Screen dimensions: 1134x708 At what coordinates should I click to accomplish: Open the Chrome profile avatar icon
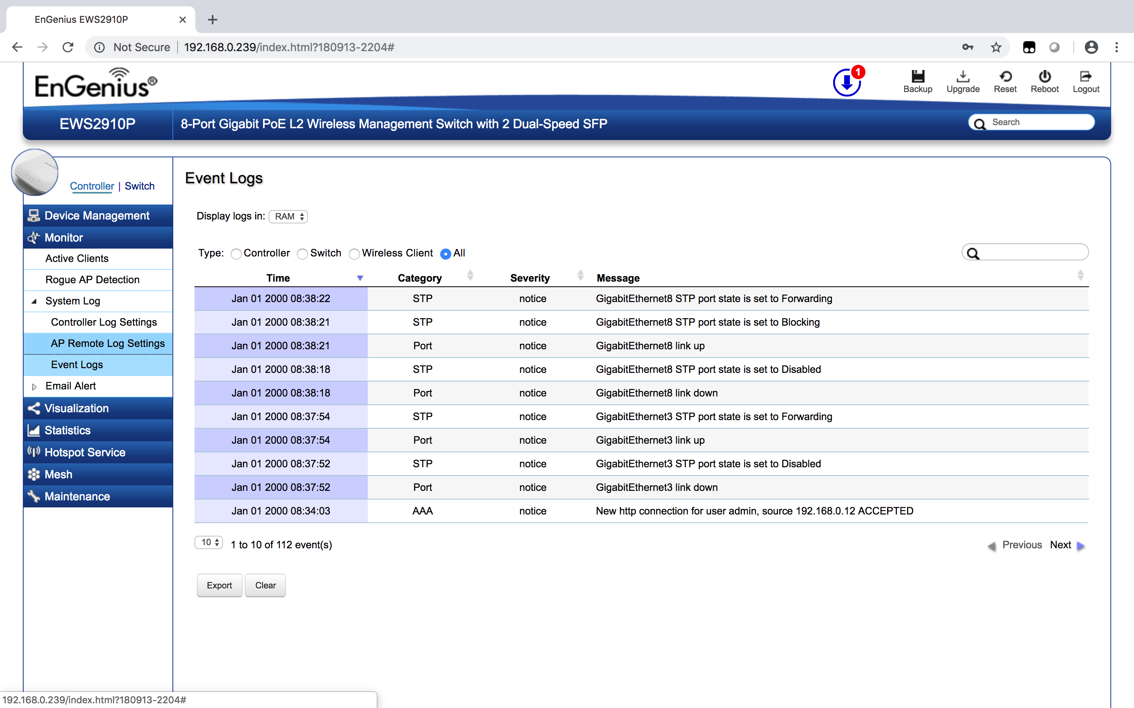[x=1091, y=47]
